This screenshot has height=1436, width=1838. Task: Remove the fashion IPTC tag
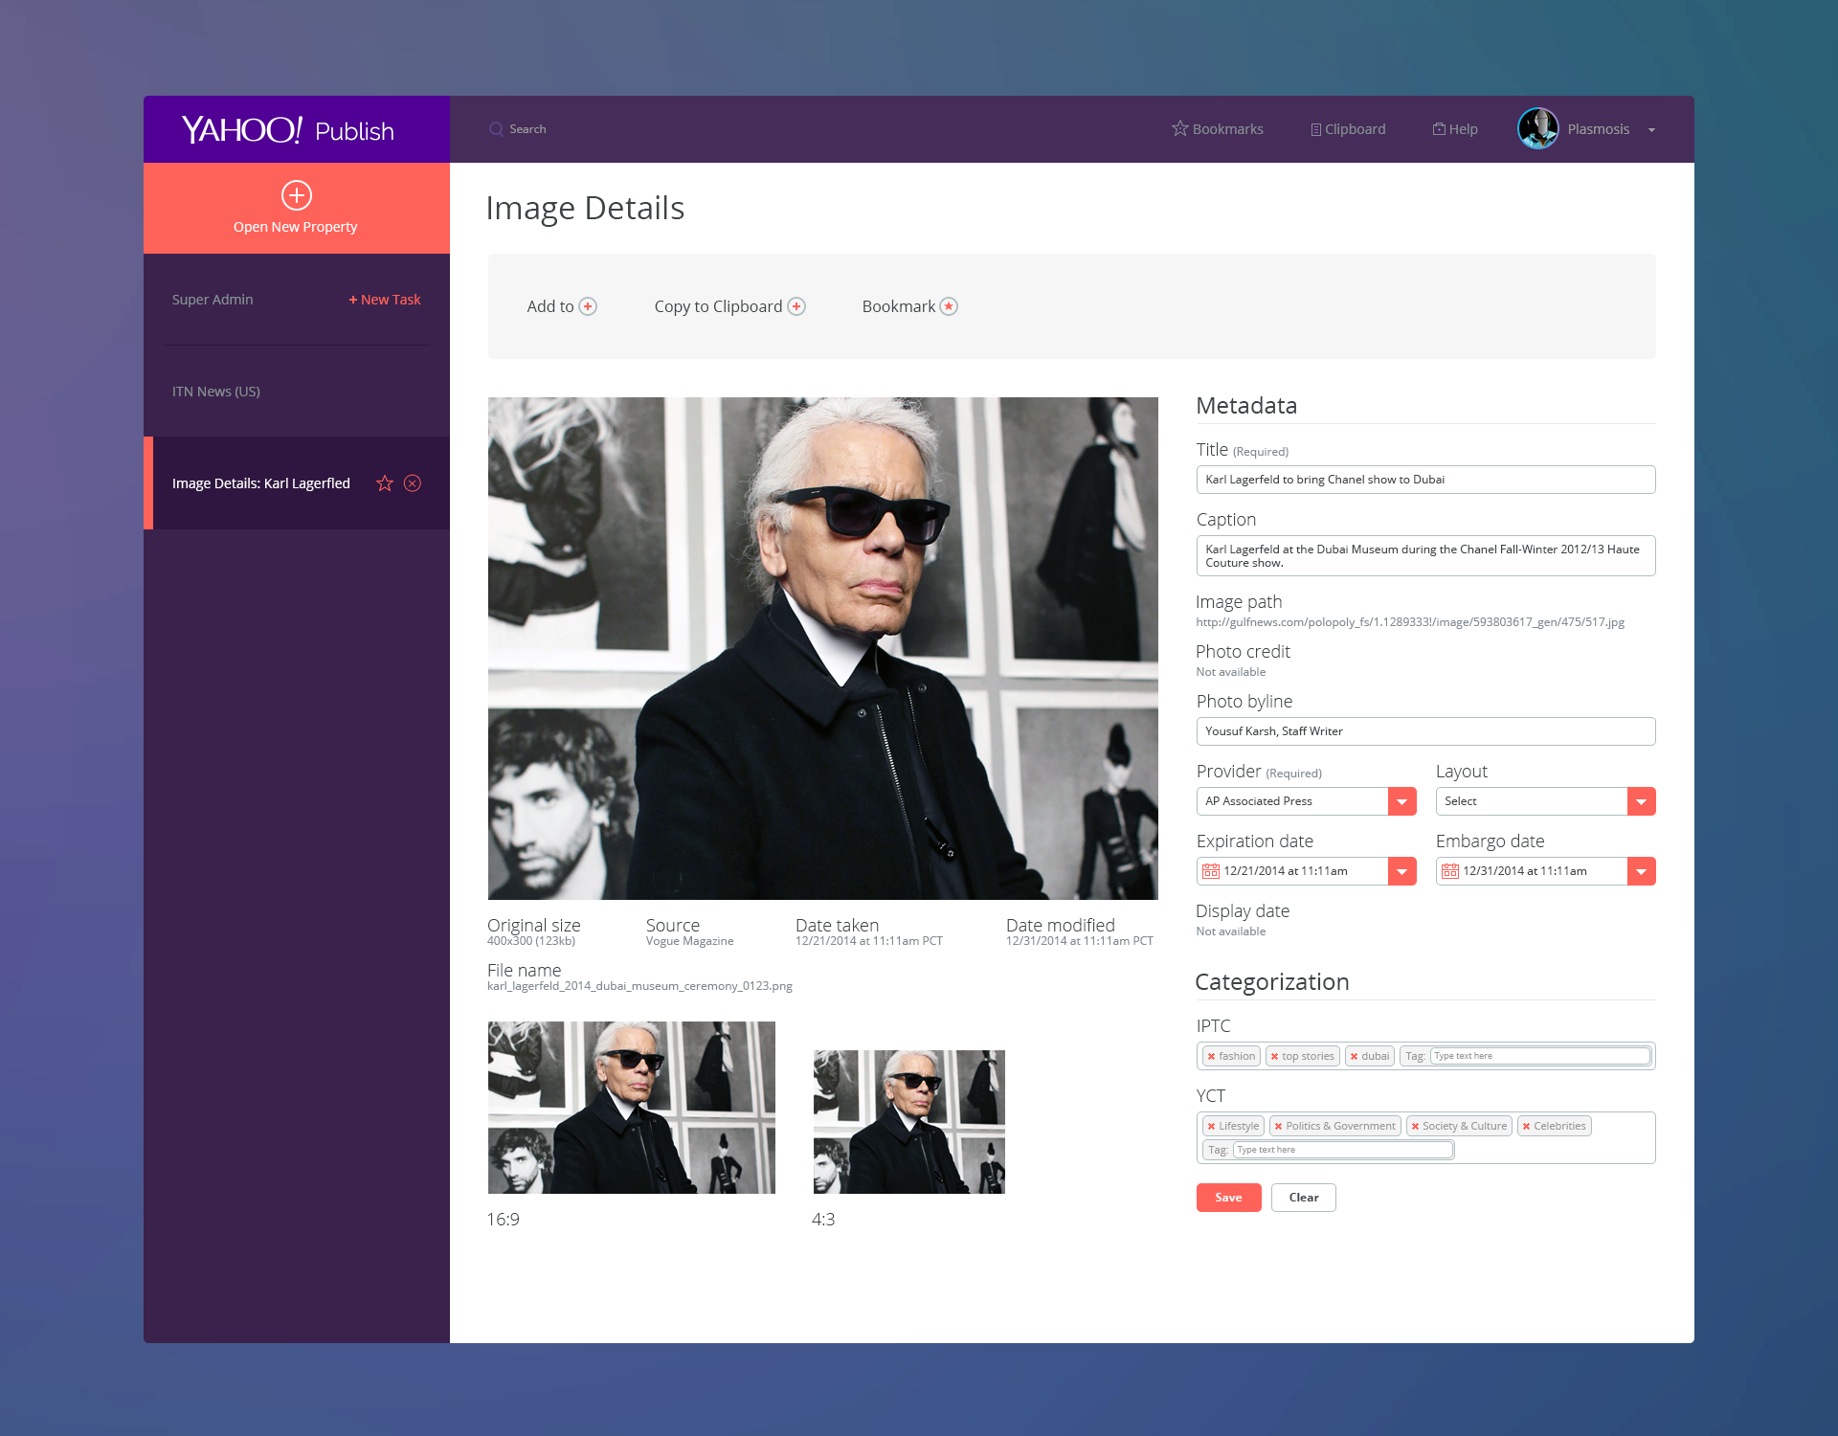click(1212, 1056)
